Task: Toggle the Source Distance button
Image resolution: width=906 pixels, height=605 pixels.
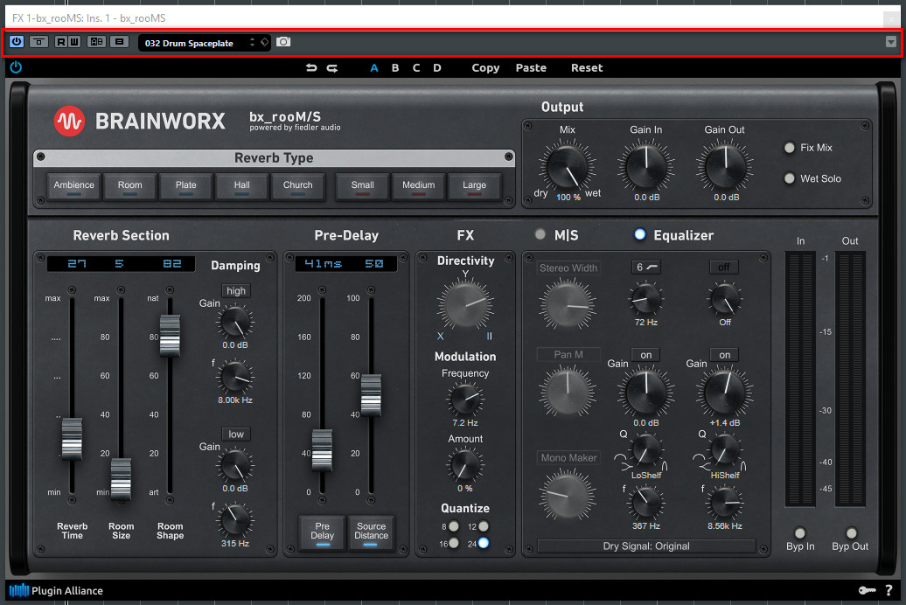Action: tap(371, 532)
